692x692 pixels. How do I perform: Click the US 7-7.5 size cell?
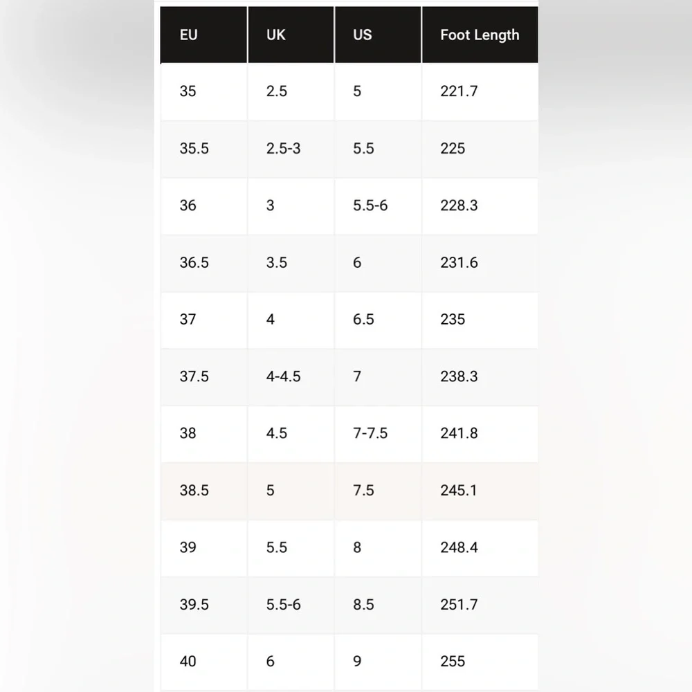coord(378,434)
